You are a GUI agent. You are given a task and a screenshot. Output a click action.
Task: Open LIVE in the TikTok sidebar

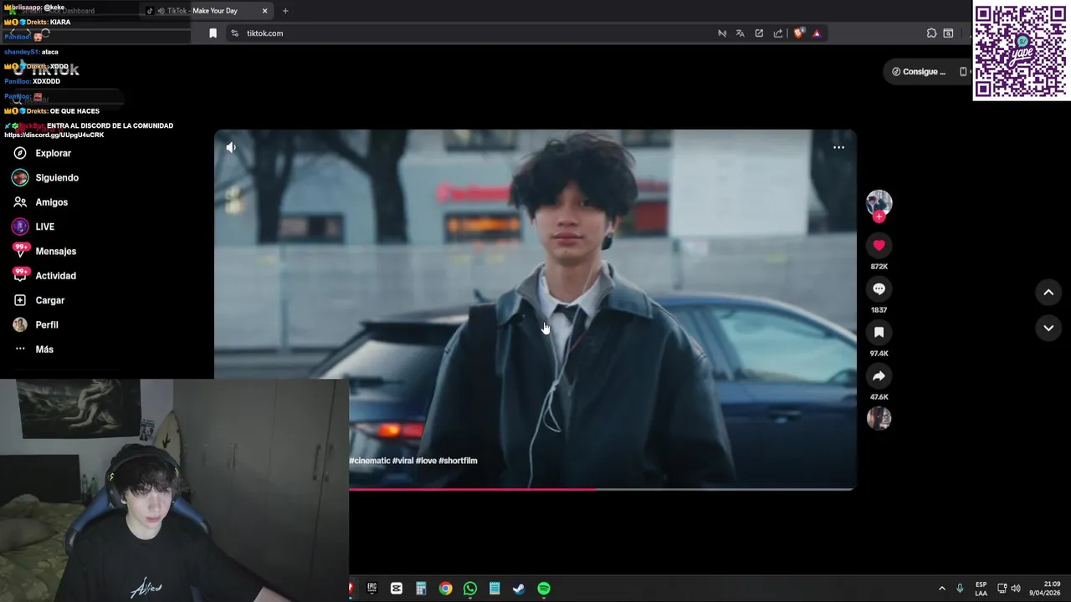click(x=44, y=227)
